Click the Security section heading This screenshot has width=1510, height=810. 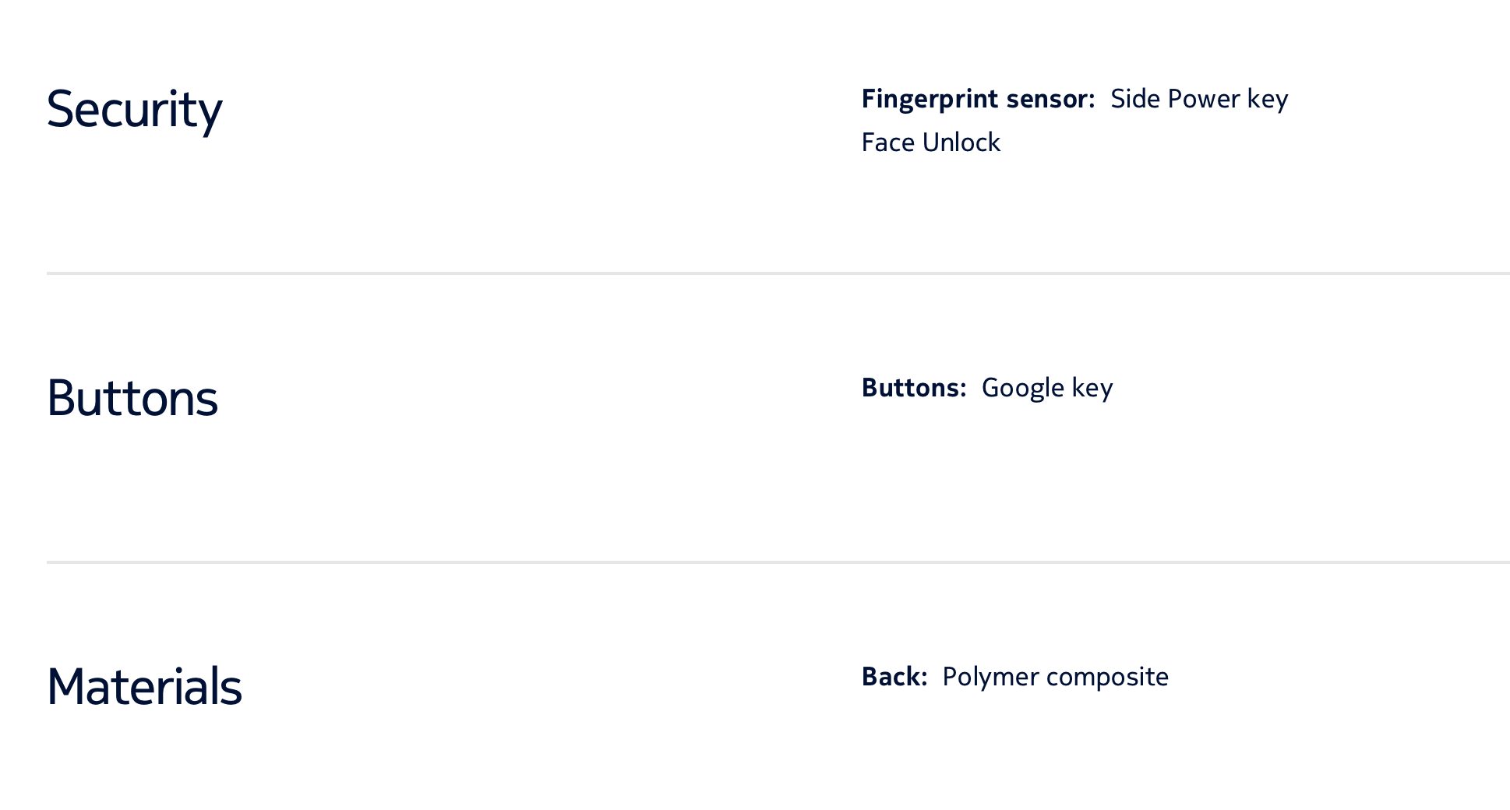click(x=134, y=109)
